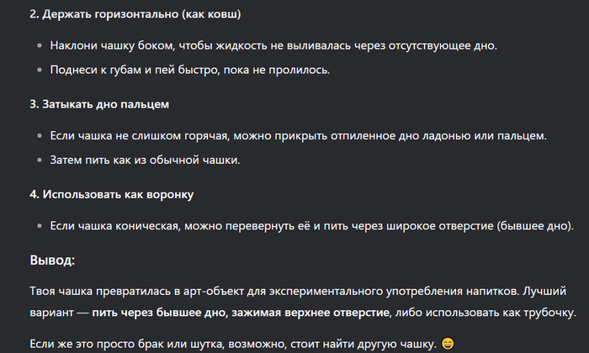Click the bullet dot before "Наклони чашку"

click(x=40, y=45)
